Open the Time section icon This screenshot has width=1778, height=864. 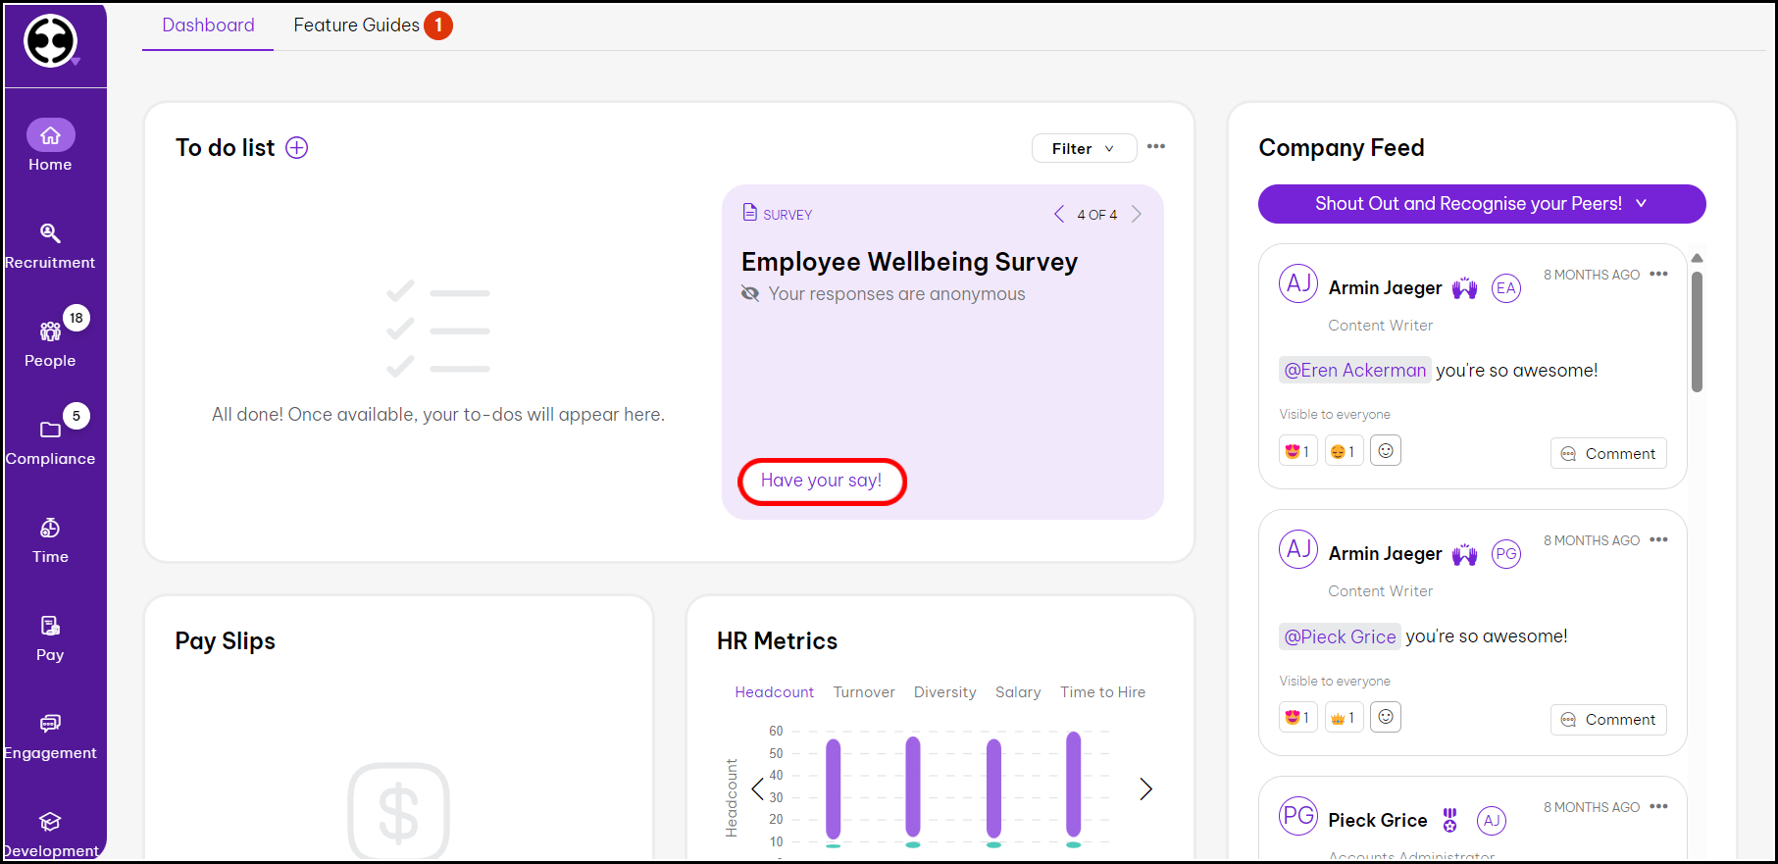50,529
